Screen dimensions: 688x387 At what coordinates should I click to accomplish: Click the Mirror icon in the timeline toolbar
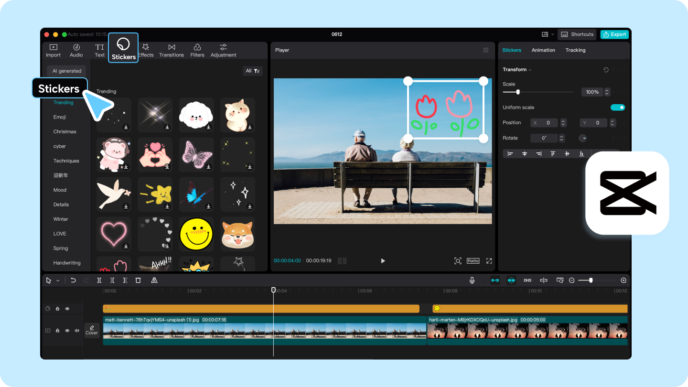click(154, 280)
